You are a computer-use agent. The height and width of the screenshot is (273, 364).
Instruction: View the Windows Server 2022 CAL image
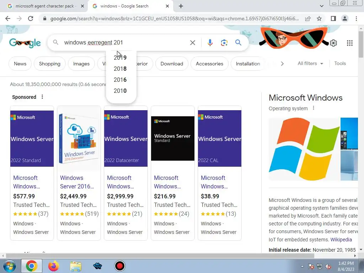point(220,138)
